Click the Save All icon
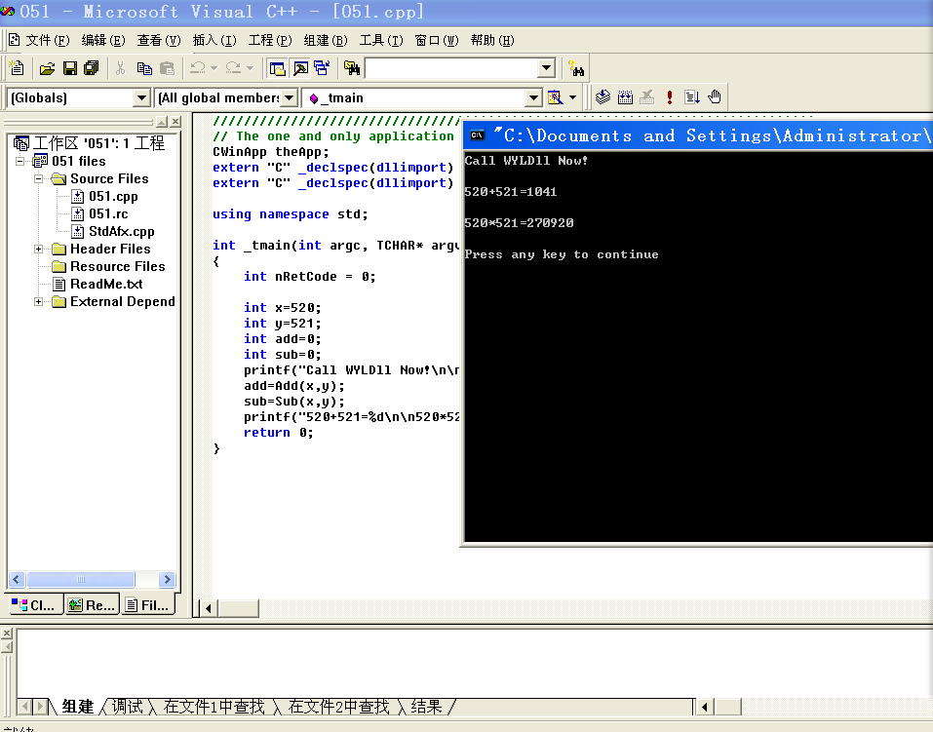933x732 pixels. coord(91,68)
